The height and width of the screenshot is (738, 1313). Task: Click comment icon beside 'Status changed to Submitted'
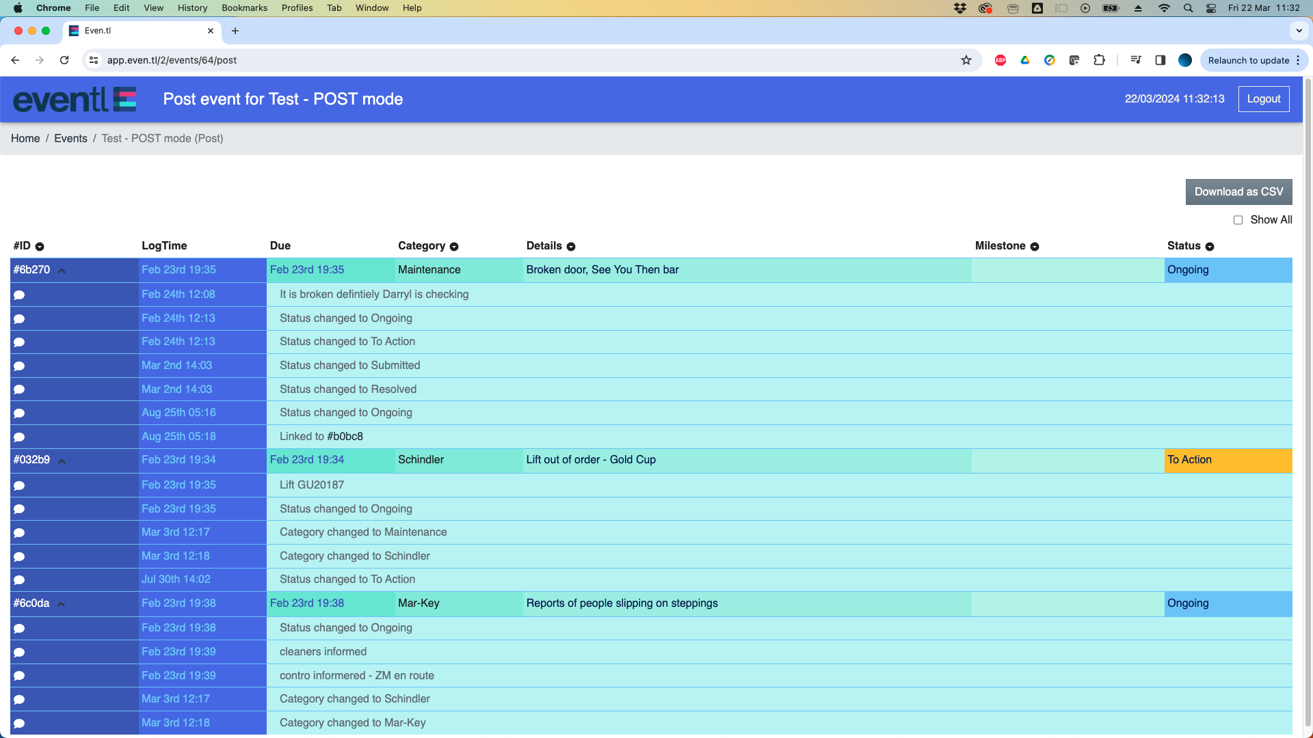point(19,366)
